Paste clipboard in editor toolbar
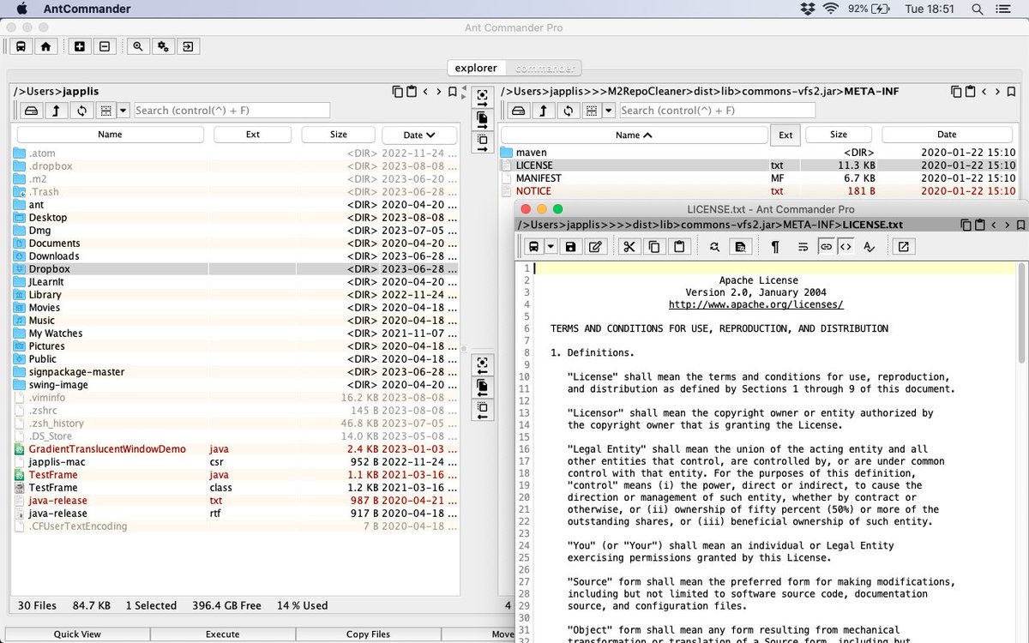1029x643 pixels. click(x=679, y=247)
